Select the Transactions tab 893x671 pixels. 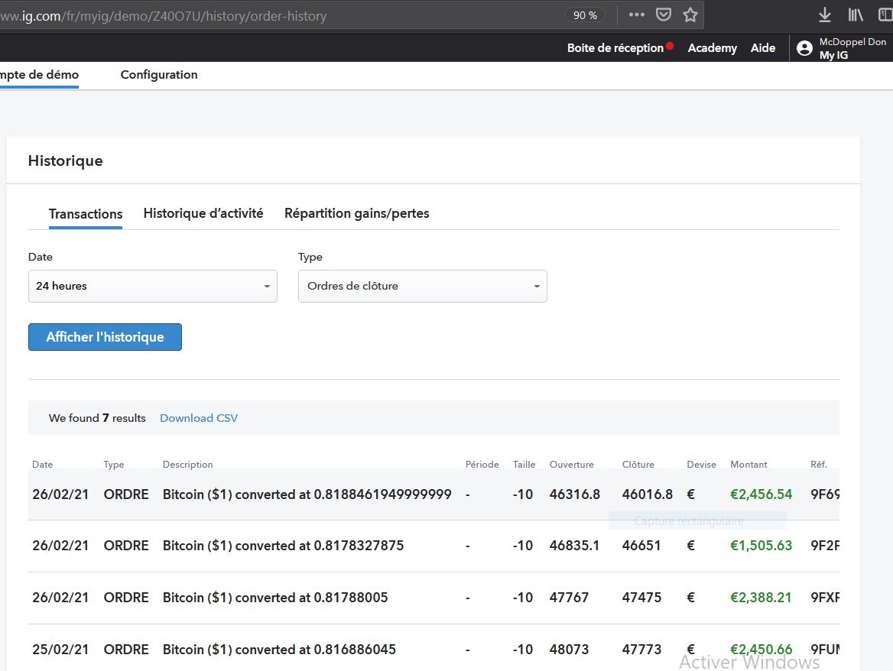tap(86, 214)
